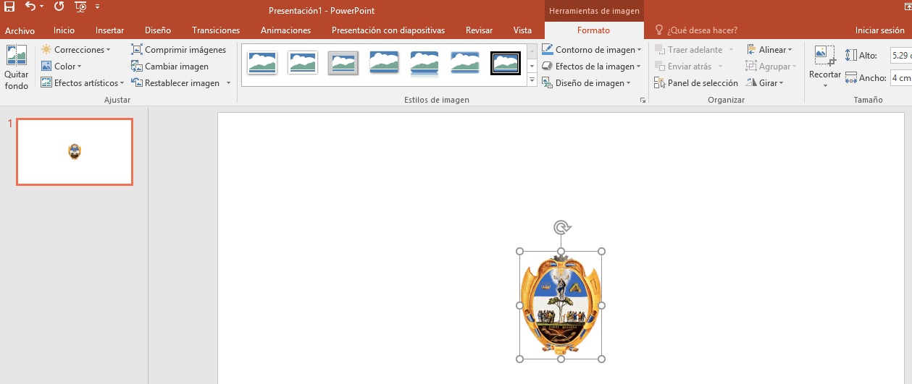Click the Undo arrow icon
The image size is (912, 384).
pos(30,7)
